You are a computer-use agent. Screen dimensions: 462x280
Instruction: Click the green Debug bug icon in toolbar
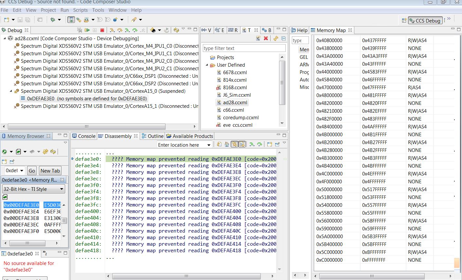53,20
